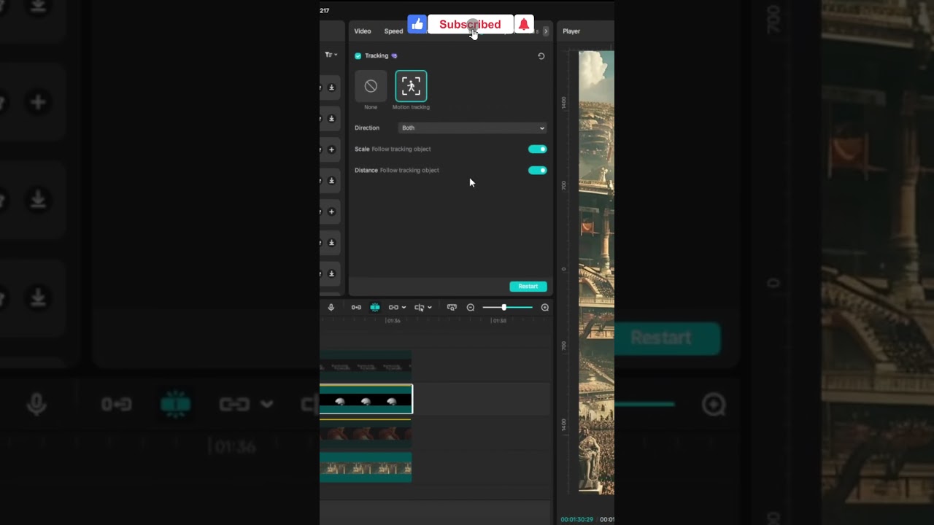Click the Player preview image

(596, 273)
